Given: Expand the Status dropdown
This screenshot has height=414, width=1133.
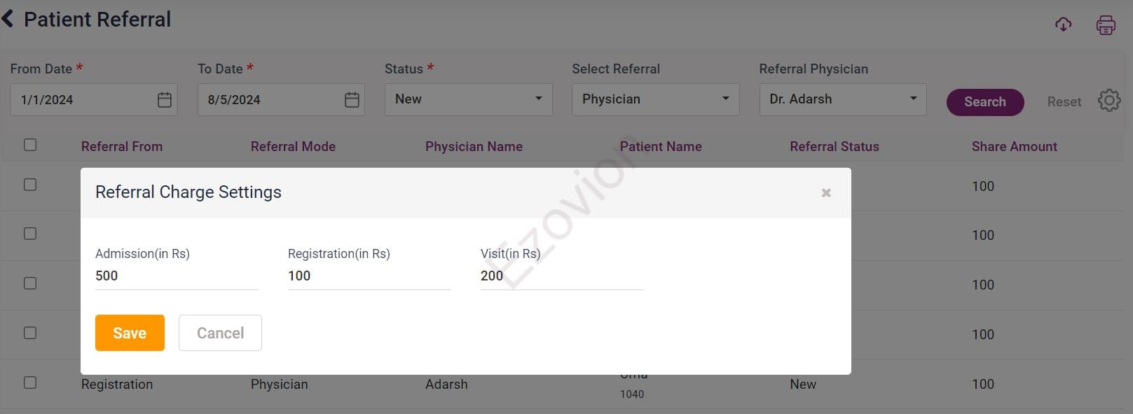Looking at the screenshot, I should 468,99.
